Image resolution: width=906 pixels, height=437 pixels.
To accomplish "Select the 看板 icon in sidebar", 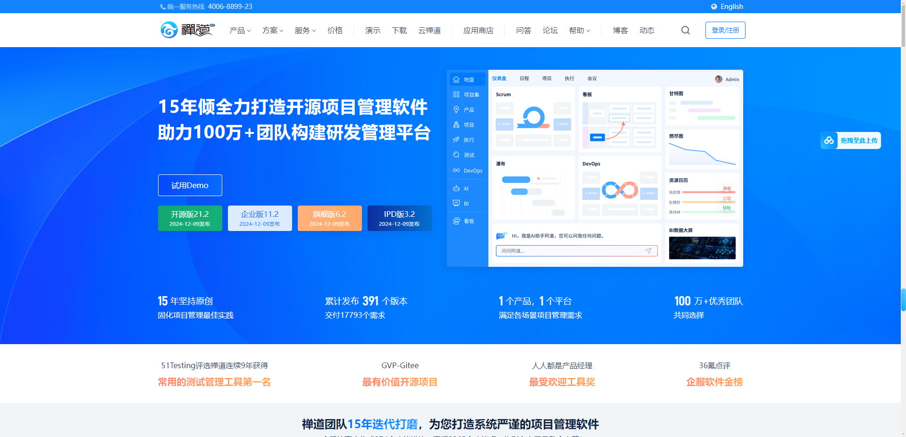I will 456,221.
